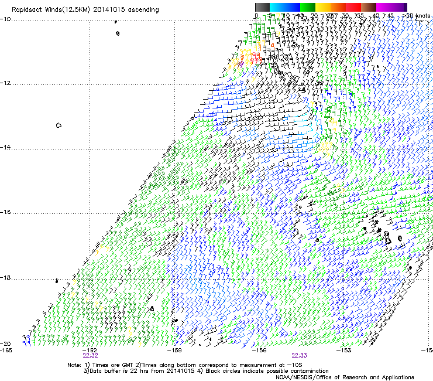Select the -16 latitude axis label
The width and height of the screenshot is (433, 381).
[5, 212]
